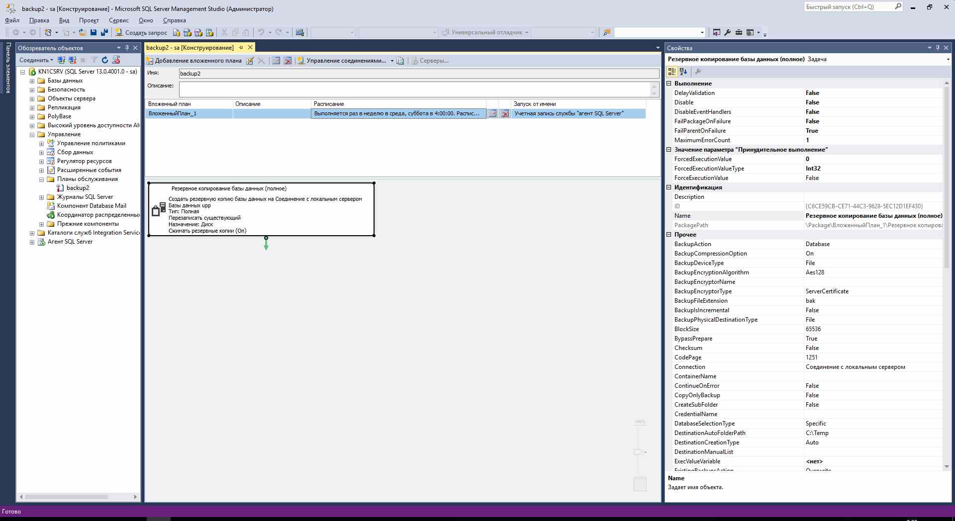Open the Проект menu

(x=89, y=20)
